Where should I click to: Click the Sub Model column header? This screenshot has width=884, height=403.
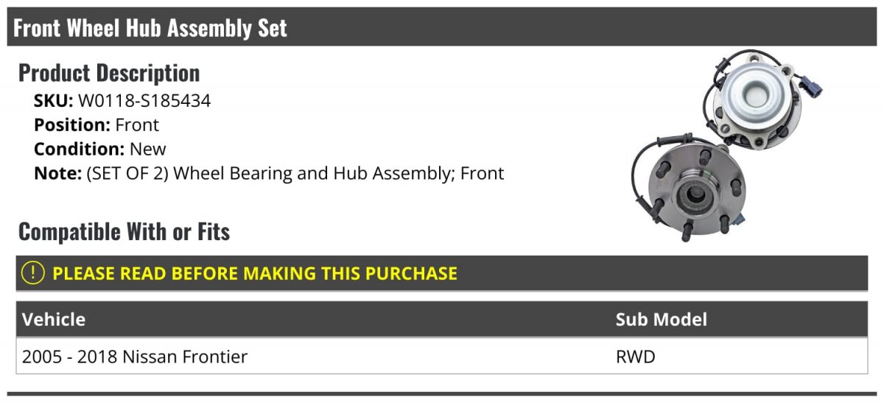(661, 319)
